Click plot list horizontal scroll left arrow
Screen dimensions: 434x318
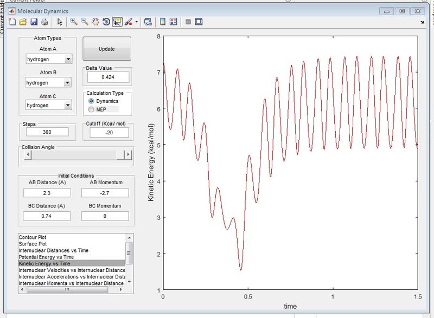22,289
